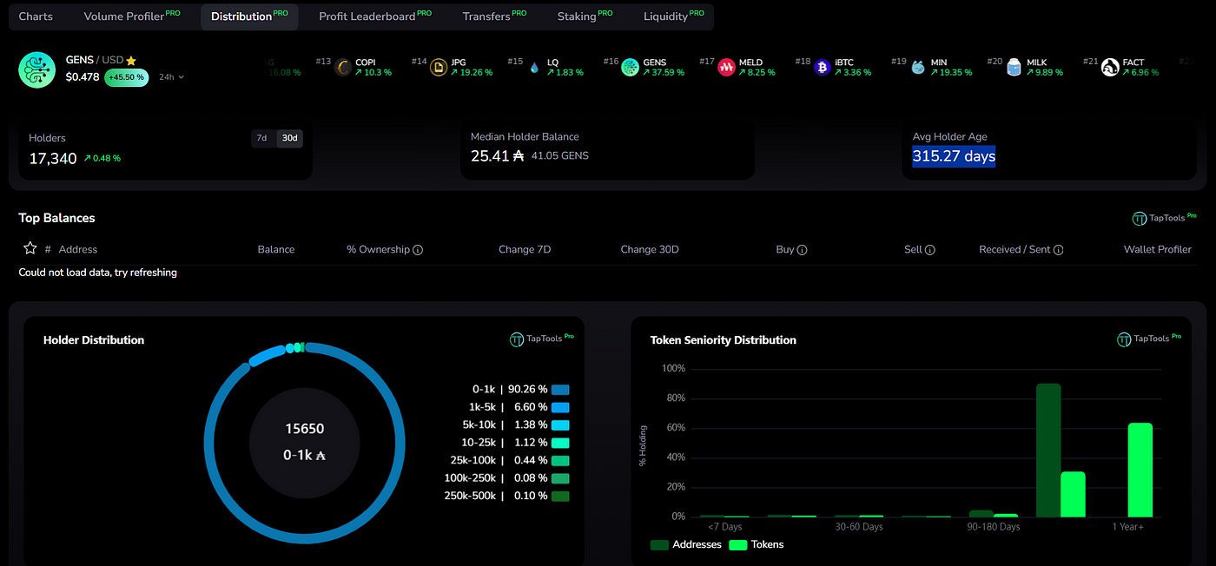Open the Volume Profiler tab
1216x566 pixels.
tap(132, 16)
